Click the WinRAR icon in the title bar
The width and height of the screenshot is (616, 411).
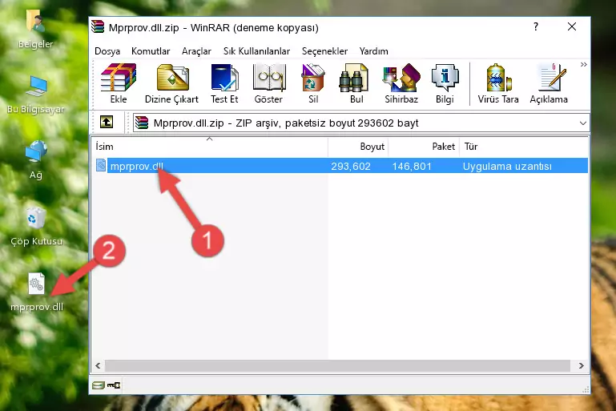tap(98, 26)
